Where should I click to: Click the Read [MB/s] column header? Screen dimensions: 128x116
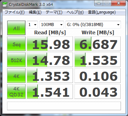(x=50, y=33)
